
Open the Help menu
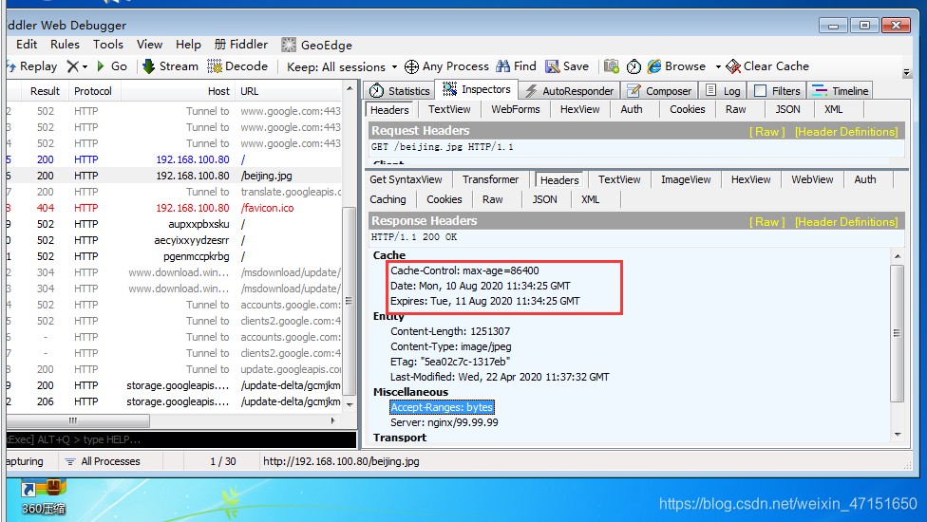pos(188,45)
